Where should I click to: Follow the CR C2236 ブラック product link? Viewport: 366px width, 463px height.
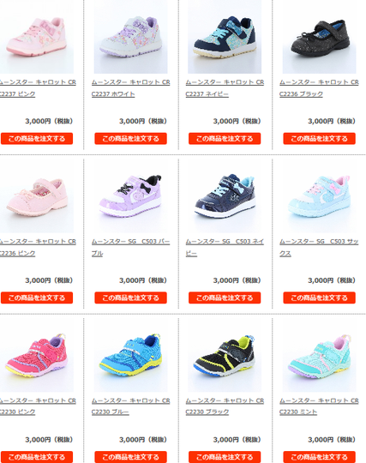coord(319,88)
